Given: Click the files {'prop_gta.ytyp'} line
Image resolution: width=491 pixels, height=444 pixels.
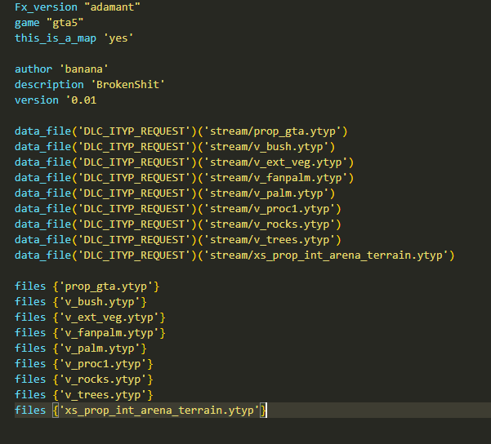Looking at the screenshot, I should point(87,286).
